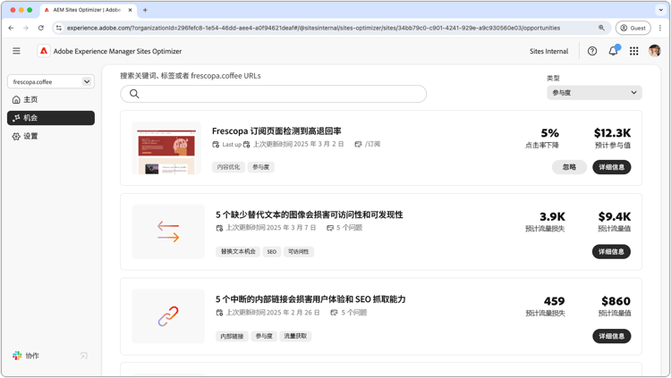Click 详细信息 on the $860 card
671x378 pixels.
(612, 336)
